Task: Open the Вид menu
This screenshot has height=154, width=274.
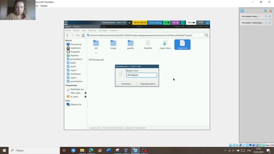Action: pyautogui.click(x=84, y=30)
